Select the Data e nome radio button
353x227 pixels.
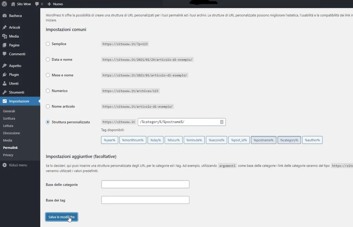[x=48, y=59]
